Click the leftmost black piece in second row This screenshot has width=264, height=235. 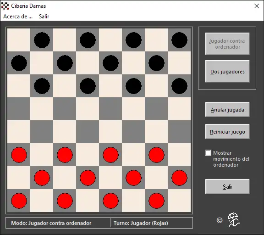coord(19,63)
